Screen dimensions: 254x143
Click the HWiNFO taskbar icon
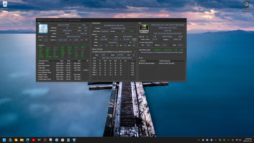pyautogui.click(x=74, y=140)
